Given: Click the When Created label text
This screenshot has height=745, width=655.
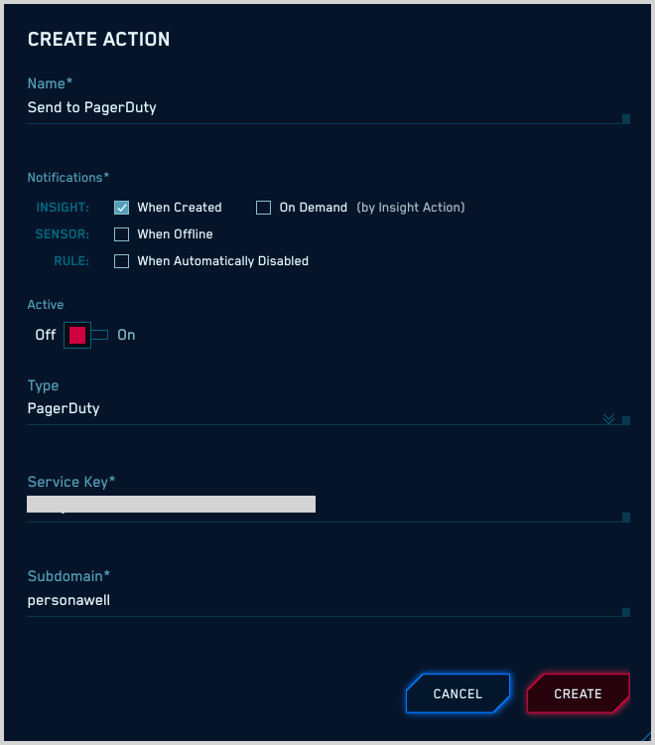Looking at the screenshot, I should pyautogui.click(x=180, y=208).
